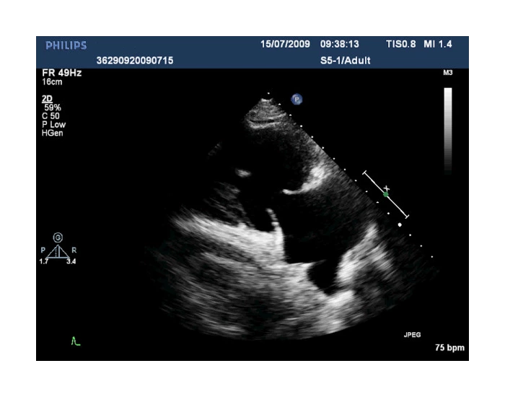The width and height of the screenshot is (505, 397).
Task: Click the P Low persistence setting
Action: click(x=53, y=124)
